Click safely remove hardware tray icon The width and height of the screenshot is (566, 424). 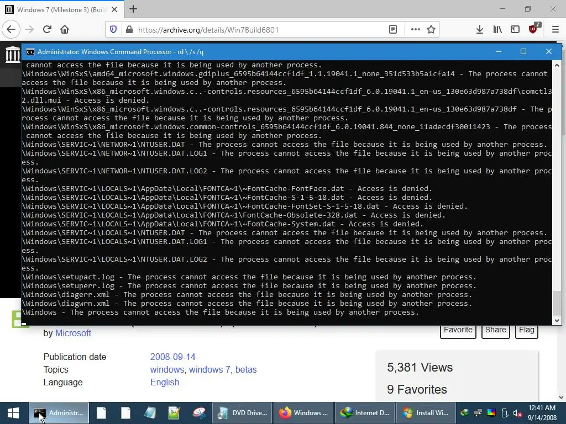point(505,413)
